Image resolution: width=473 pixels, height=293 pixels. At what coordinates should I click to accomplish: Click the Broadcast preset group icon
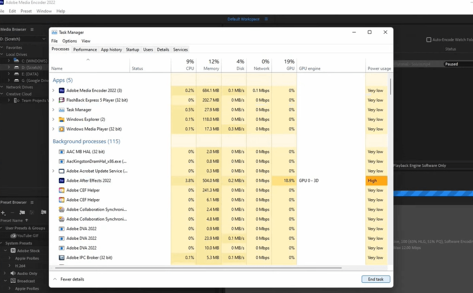click(13, 280)
